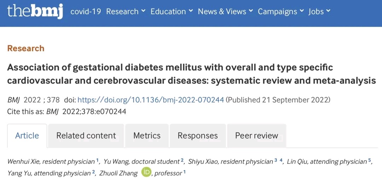Click affiliation superscript 1 after Wenhui Xie
Screen dimensions: 382x180
pyautogui.click(x=97, y=160)
